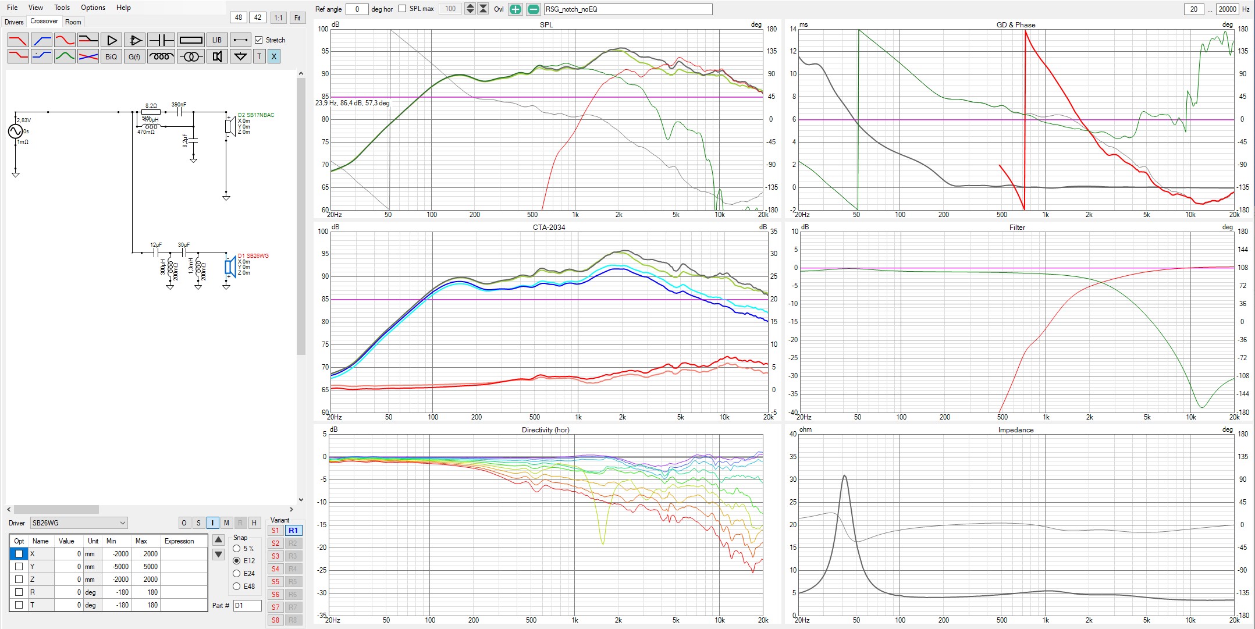This screenshot has width=1255, height=629.
Task: Place a transformer component
Action: [191, 56]
